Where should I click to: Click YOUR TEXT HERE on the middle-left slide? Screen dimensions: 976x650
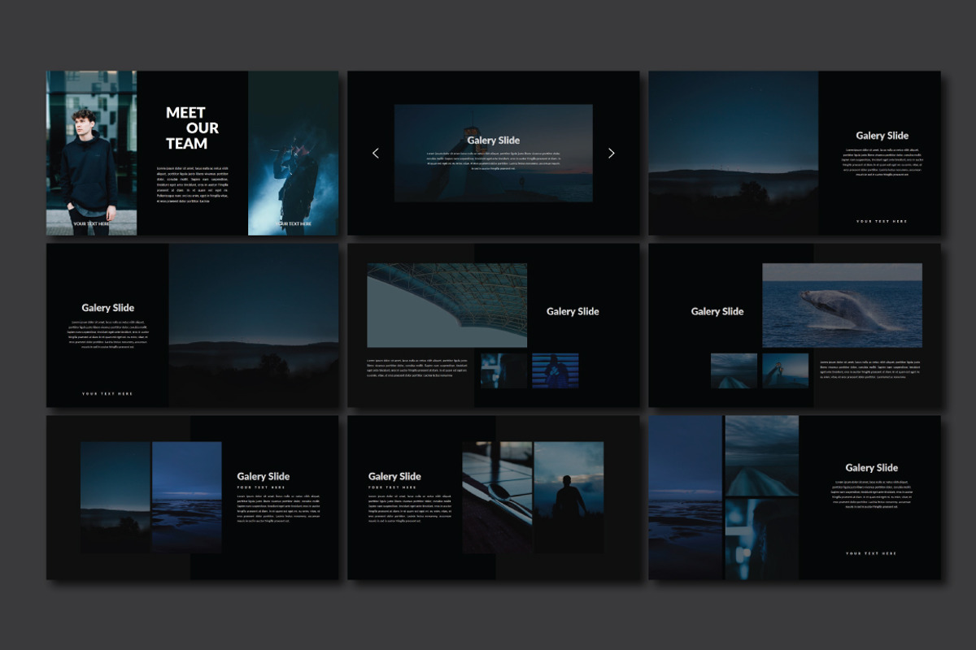click(107, 394)
